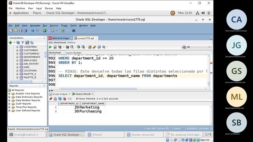The image size is (253, 142).
Task: Close the Query Result tab
Action: [x=93, y=94]
